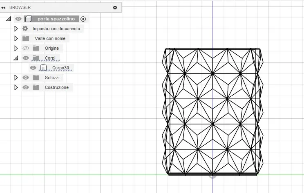Select the Origine label
This screenshot has height=193, width=304.
click(x=52, y=48)
